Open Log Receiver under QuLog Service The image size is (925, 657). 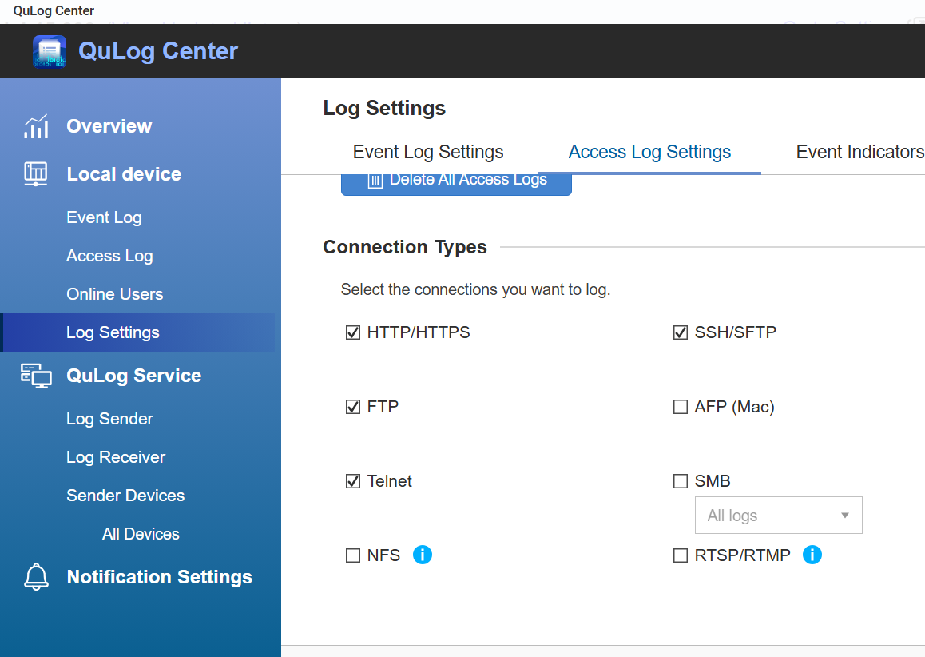116,457
